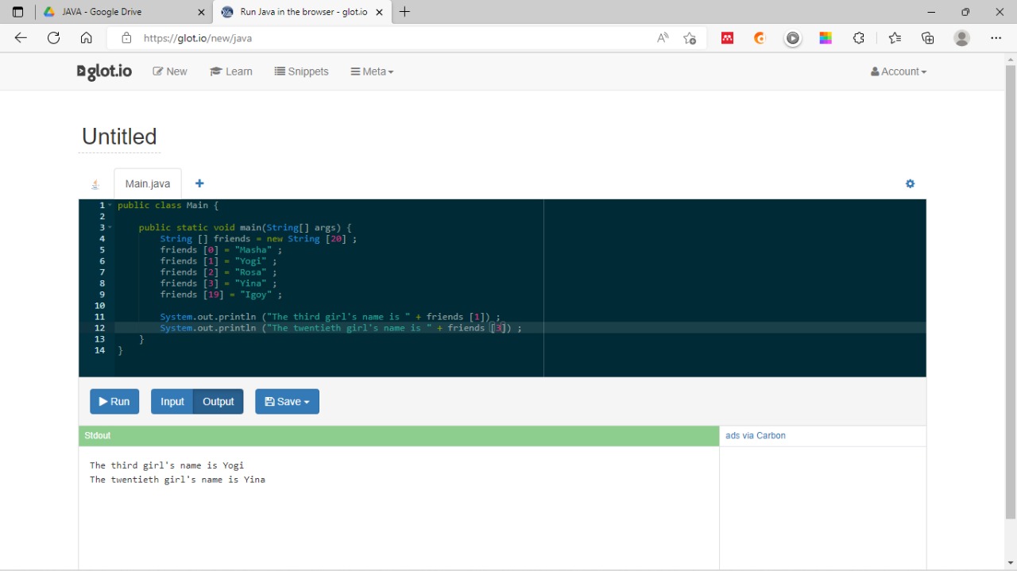Click the glot.io logo
1017x571 pixels.
click(104, 71)
